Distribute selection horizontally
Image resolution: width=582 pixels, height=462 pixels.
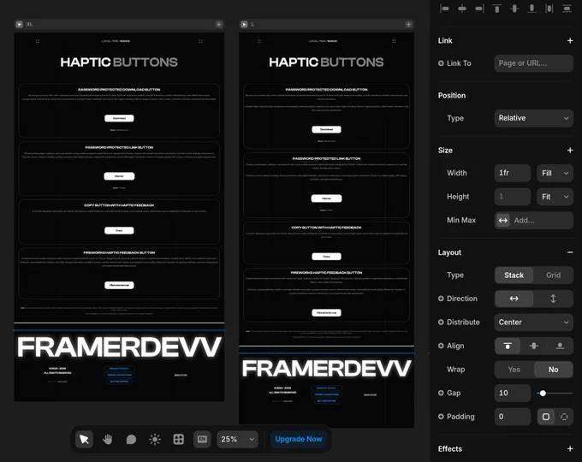(549, 9)
